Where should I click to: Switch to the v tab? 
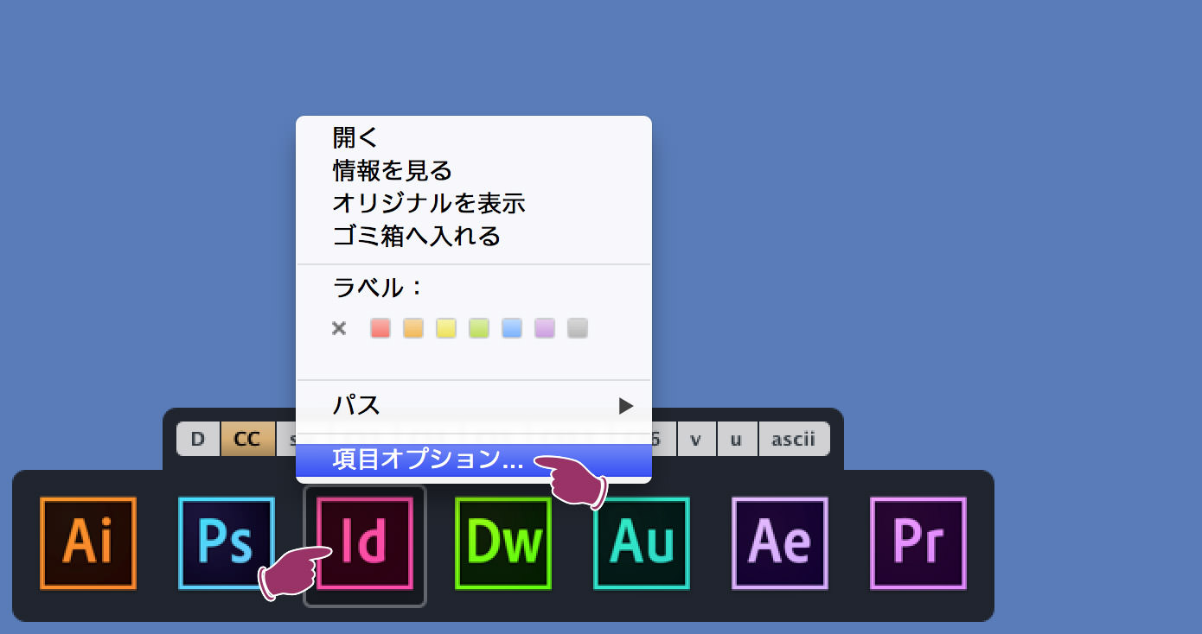(x=695, y=439)
